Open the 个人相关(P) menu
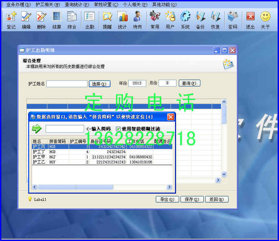 point(135,4)
